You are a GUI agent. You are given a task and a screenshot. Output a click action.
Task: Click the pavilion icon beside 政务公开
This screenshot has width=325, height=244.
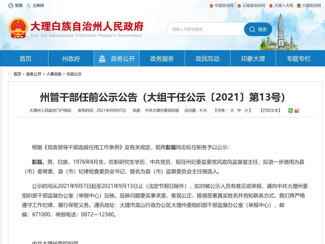tap(102, 59)
